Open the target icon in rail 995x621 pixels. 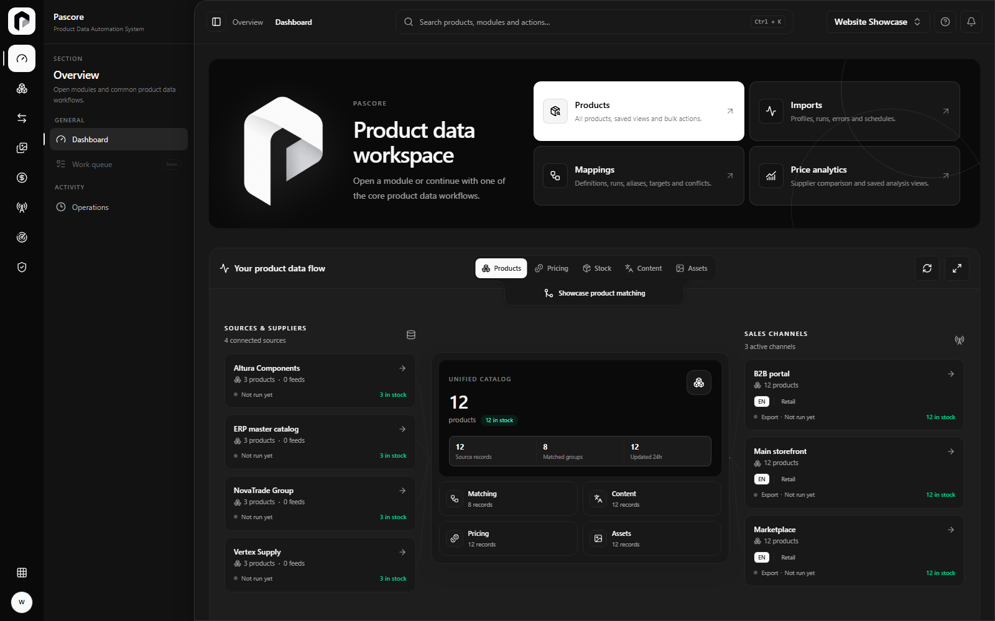pos(22,237)
